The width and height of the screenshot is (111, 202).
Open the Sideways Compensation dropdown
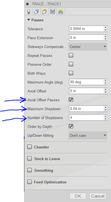coord(88,47)
